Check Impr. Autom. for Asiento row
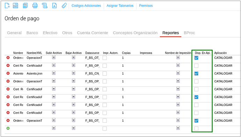241x137 pixels. coord(105,74)
